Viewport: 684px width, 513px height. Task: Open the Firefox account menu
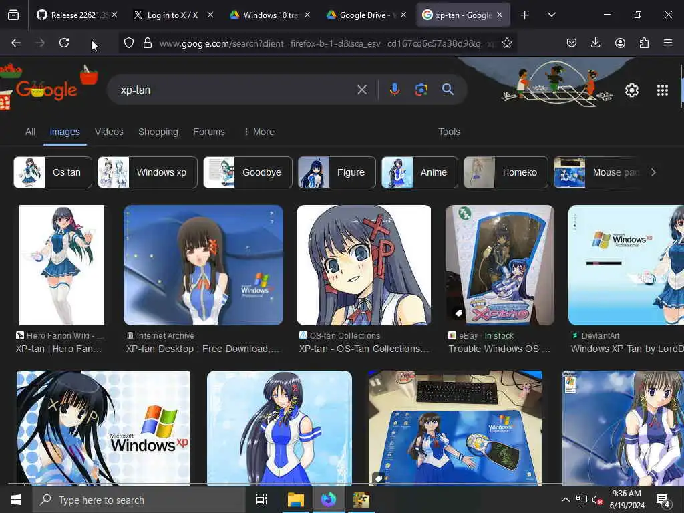(620, 43)
